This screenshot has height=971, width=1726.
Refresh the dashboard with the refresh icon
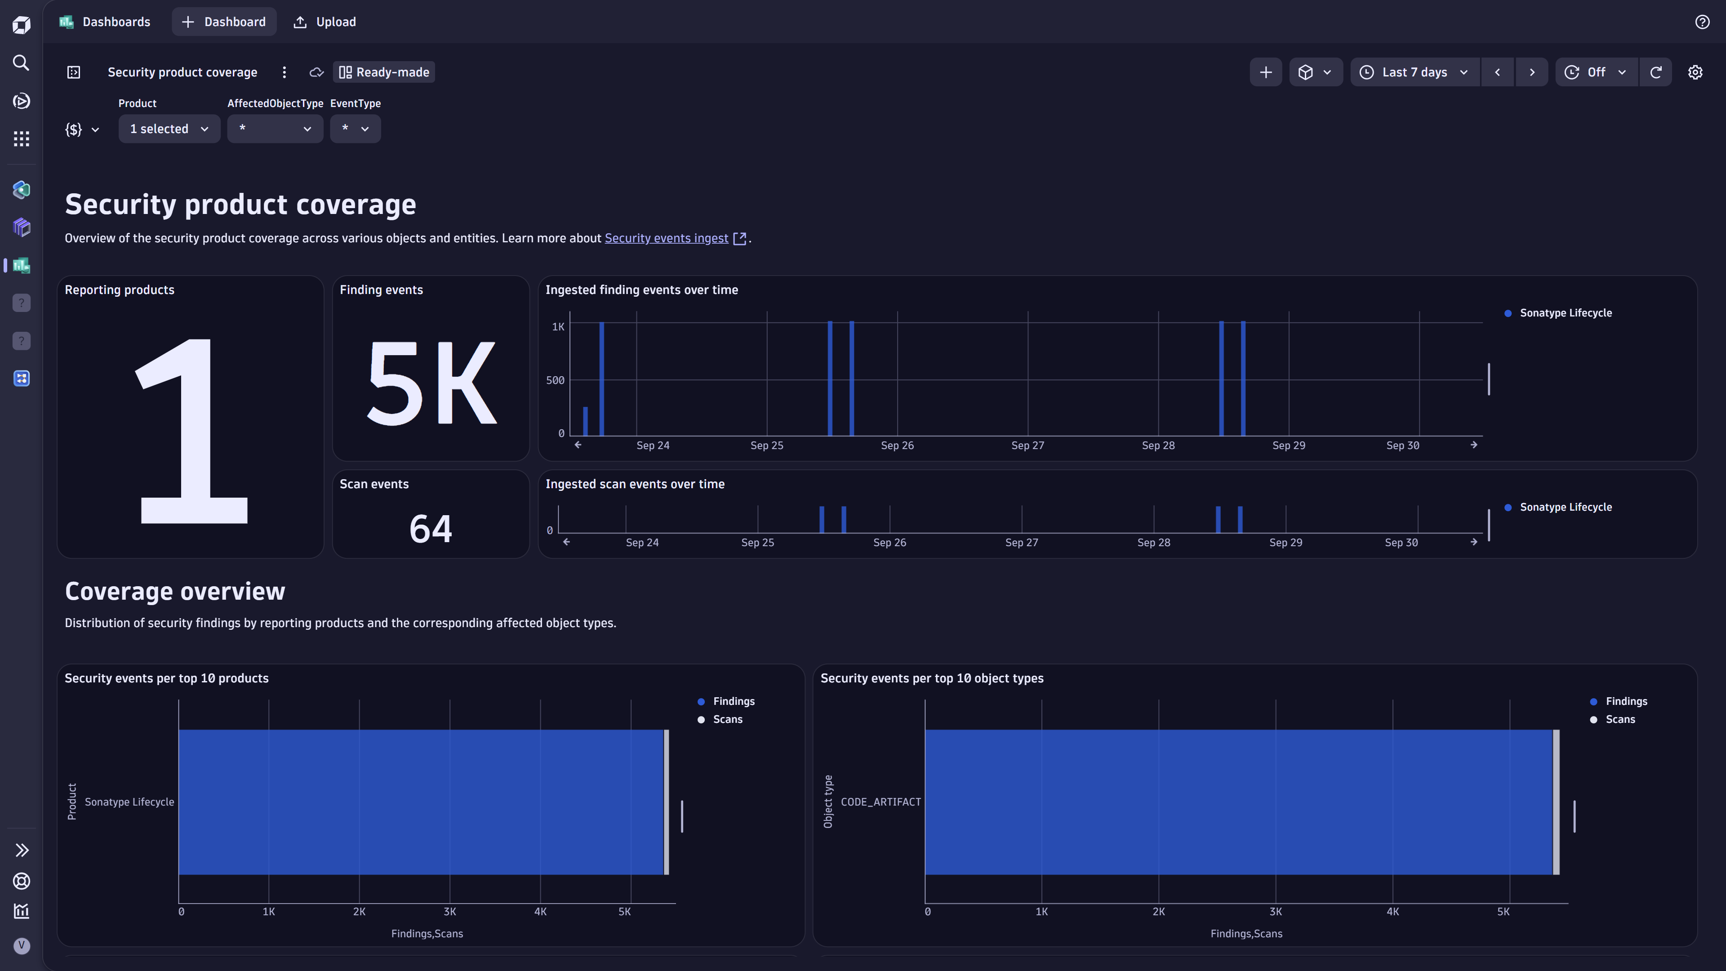pyautogui.click(x=1655, y=72)
